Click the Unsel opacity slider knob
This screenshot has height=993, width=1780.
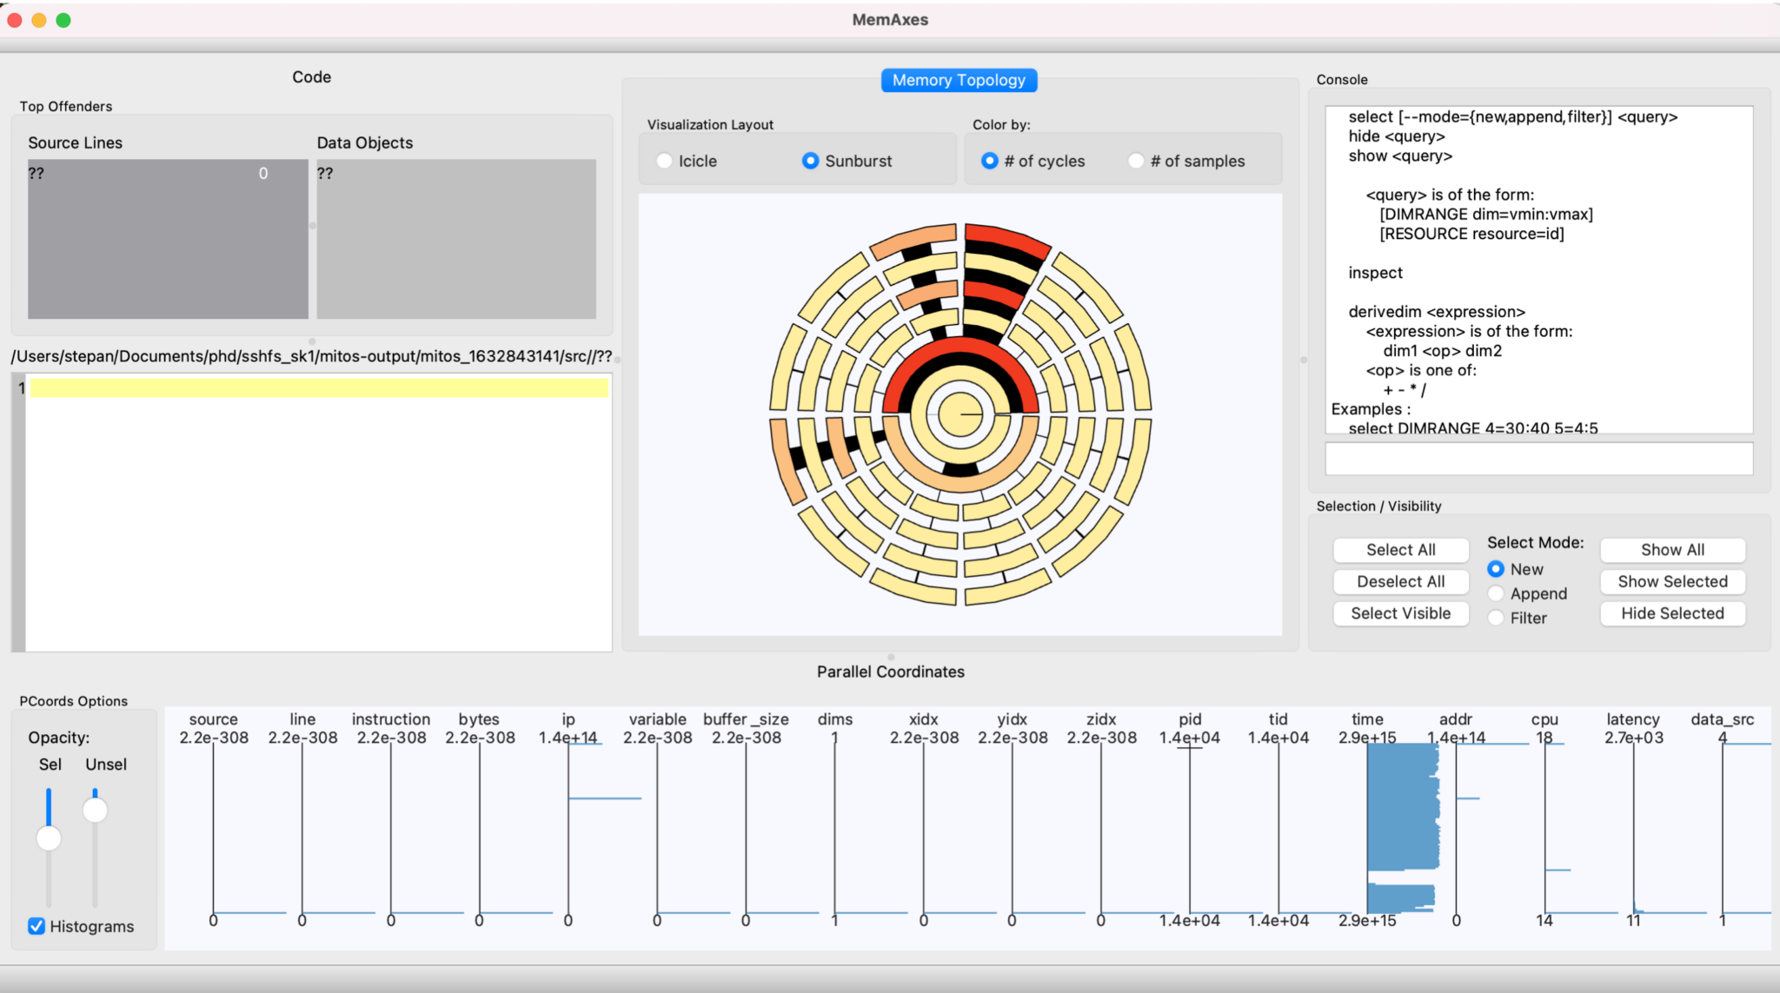click(x=95, y=810)
